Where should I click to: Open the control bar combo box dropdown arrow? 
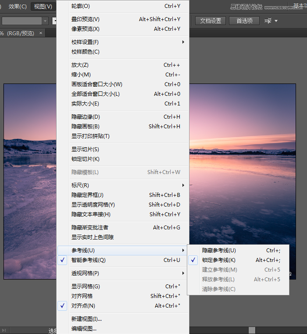pos(45,21)
